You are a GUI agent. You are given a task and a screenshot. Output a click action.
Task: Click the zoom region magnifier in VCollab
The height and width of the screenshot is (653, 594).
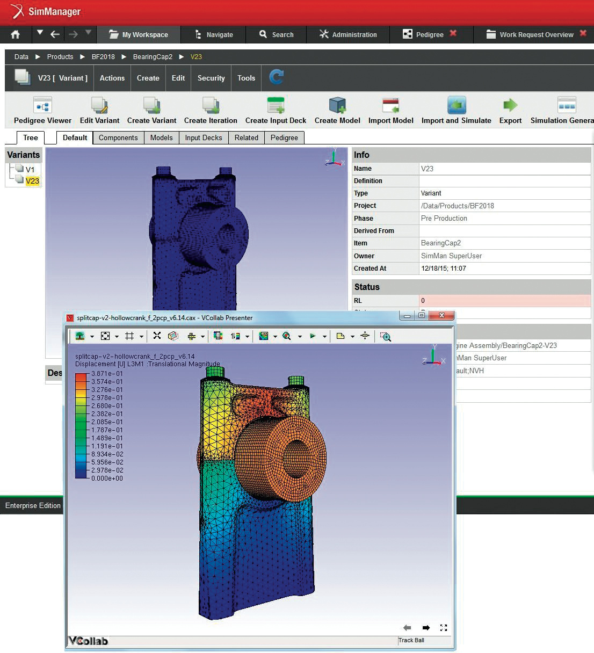[x=385, y=336]
